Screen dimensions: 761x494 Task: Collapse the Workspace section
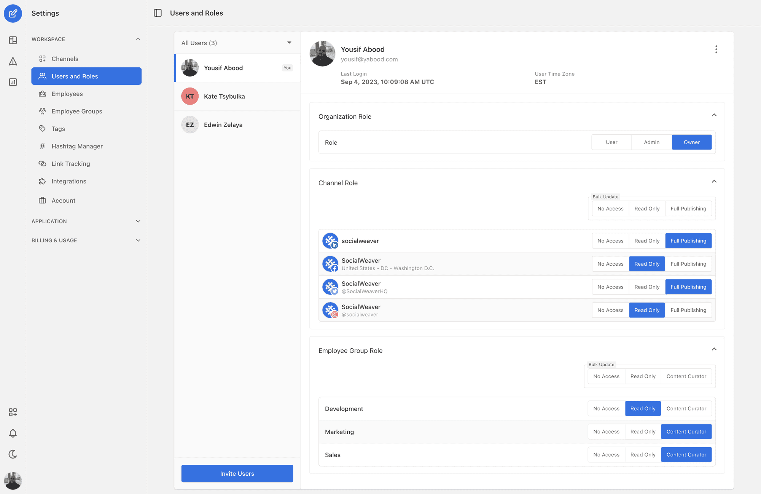pos(138,39)
